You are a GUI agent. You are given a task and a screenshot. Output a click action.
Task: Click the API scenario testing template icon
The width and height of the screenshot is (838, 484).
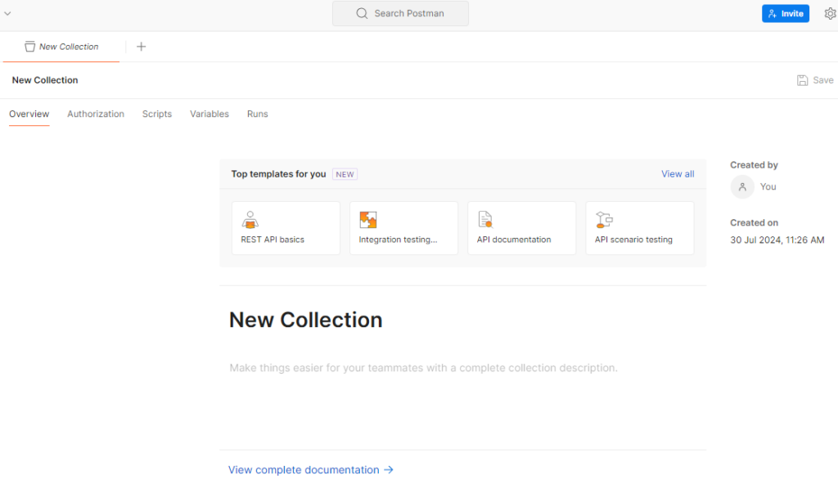(x=604, y=219)
